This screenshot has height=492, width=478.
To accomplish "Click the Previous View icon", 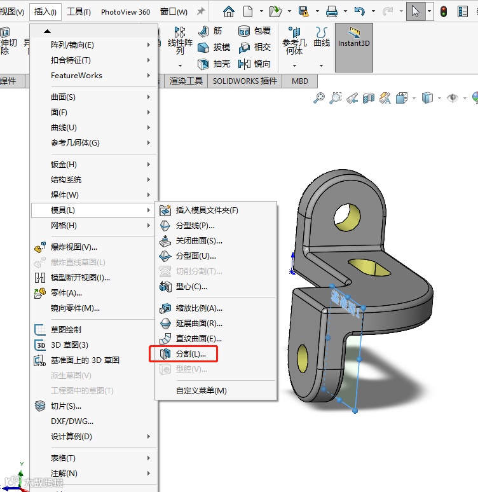I will pos(352,98).
